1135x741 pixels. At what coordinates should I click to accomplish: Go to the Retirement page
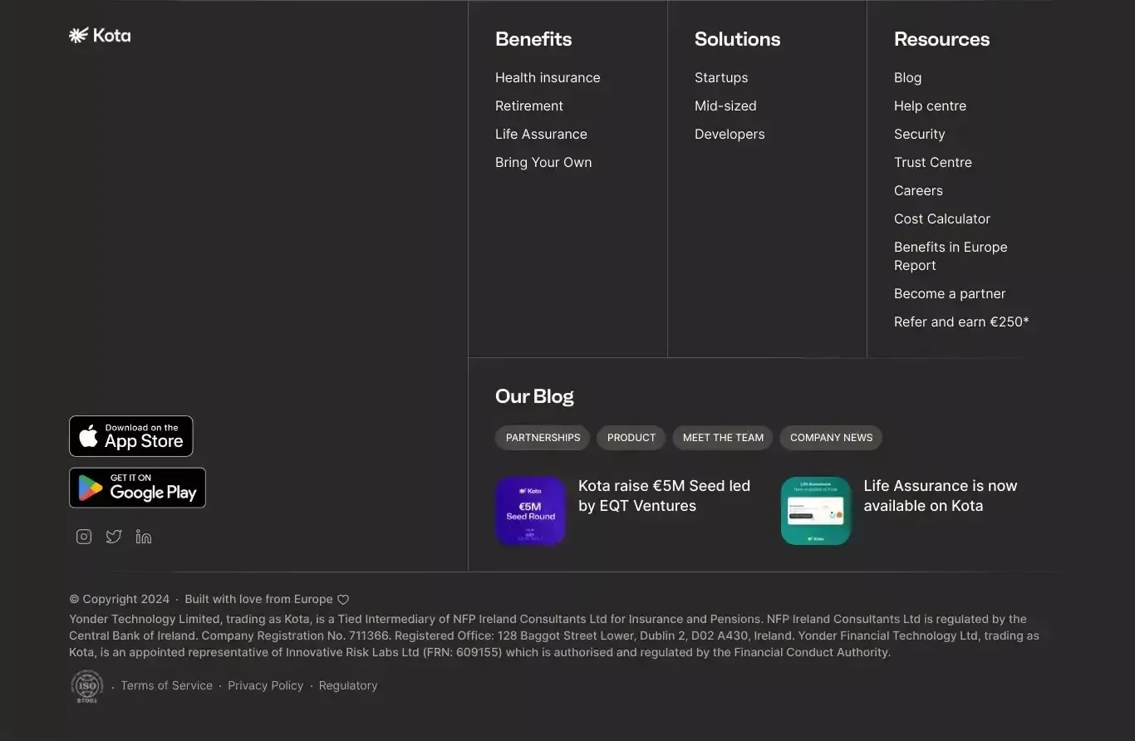pyautogui.click(x=529, y=106)
